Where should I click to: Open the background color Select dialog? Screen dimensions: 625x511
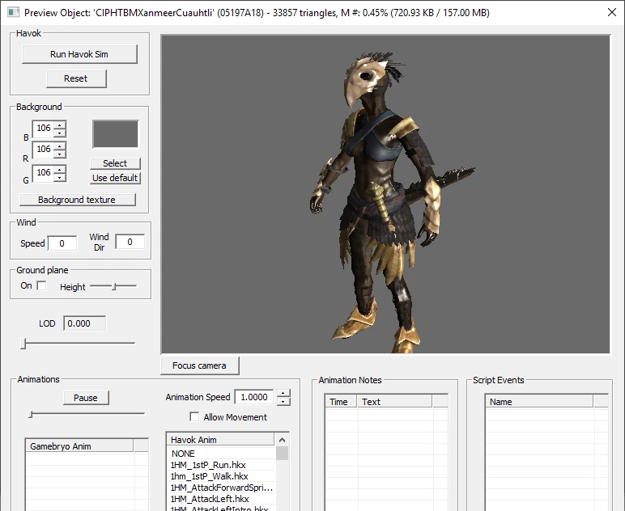[115, 163]
